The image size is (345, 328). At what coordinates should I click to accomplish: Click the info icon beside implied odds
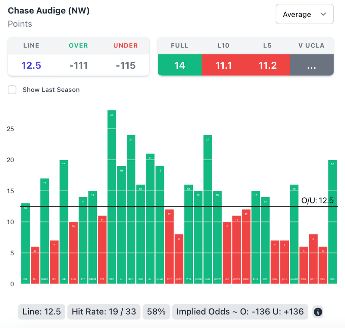tap(318, 312)
